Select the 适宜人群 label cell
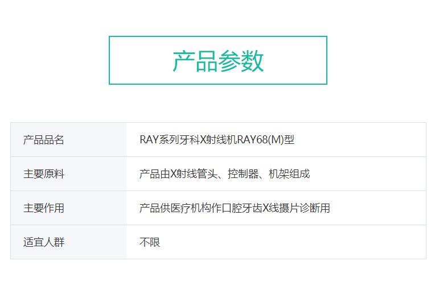The width and height of the screenshot is (435, 294). click(69, 242)
